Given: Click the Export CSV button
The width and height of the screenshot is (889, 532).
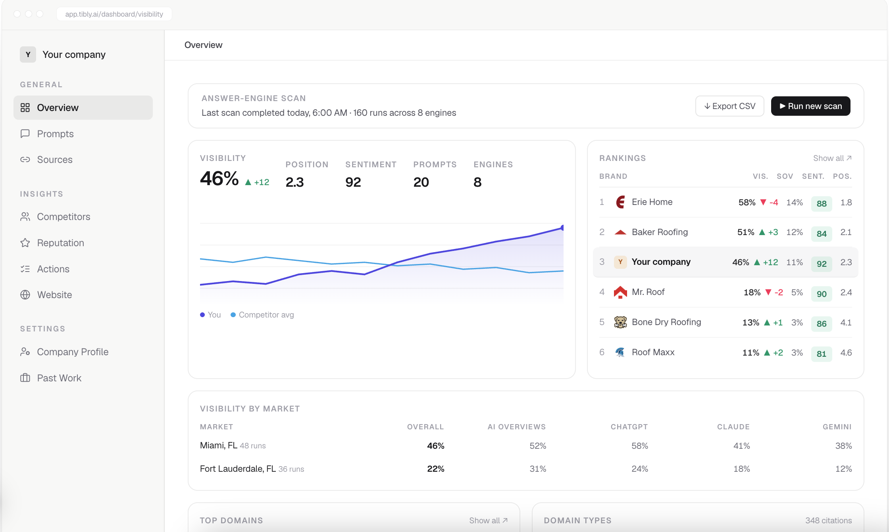Looking at the screenshot, I should 729,106.
